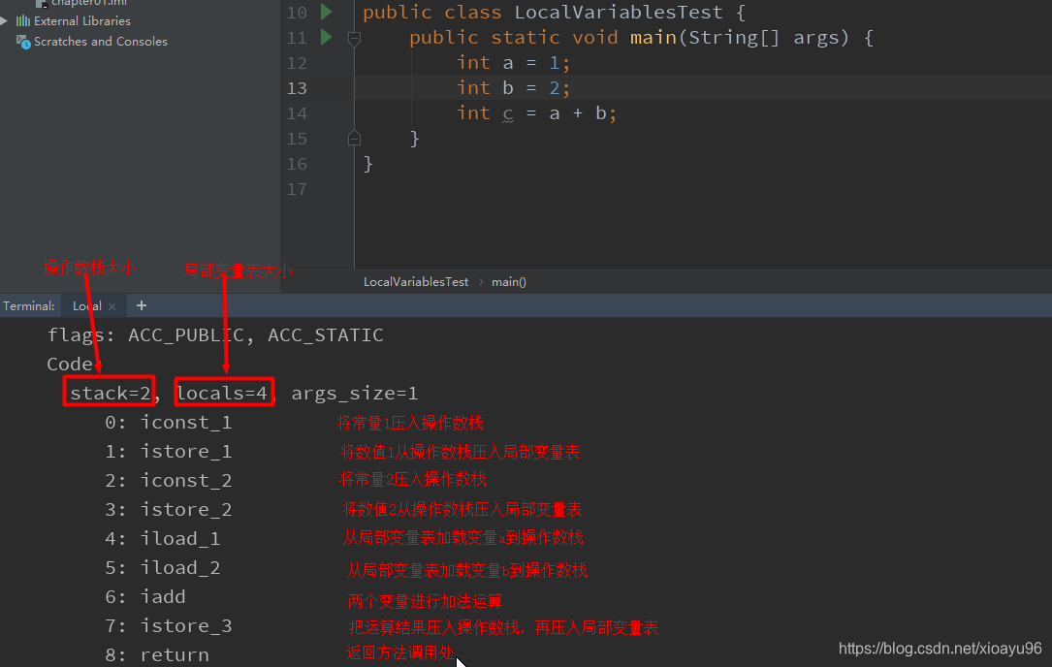Click '1: istore_1' bytecode line
This screenshot has width=1052, height=667.
click(169, 451)
